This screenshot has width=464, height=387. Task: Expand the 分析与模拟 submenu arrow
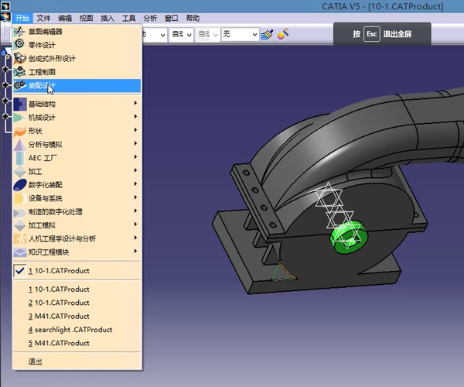click(135, 143)
